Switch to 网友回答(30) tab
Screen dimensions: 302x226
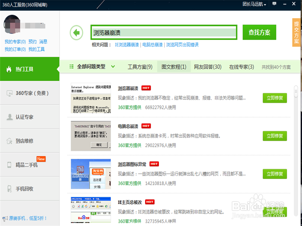coord(208,67)
